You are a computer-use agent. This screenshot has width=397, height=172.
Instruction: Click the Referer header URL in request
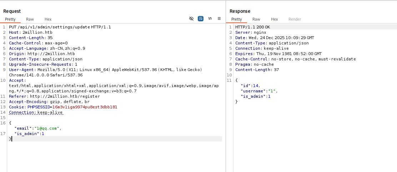(x=65, y=96)
